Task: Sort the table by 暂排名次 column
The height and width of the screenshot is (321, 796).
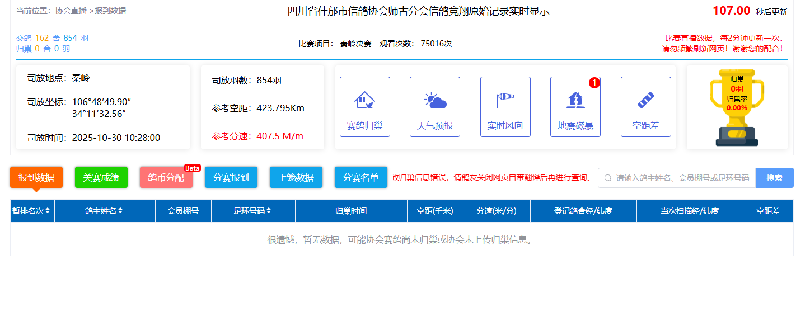Action: tap(32, 211)
